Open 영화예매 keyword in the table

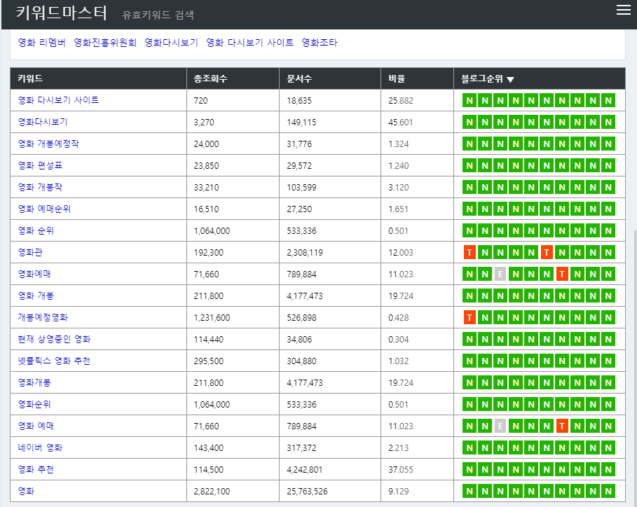(34, 274)
